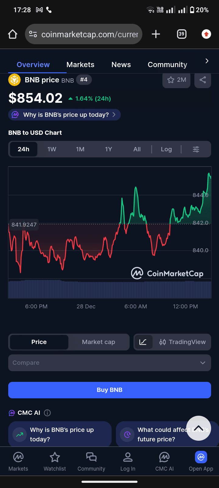
Task: Add BNB to watchlist with star button
Action: [x=176, y=80]
